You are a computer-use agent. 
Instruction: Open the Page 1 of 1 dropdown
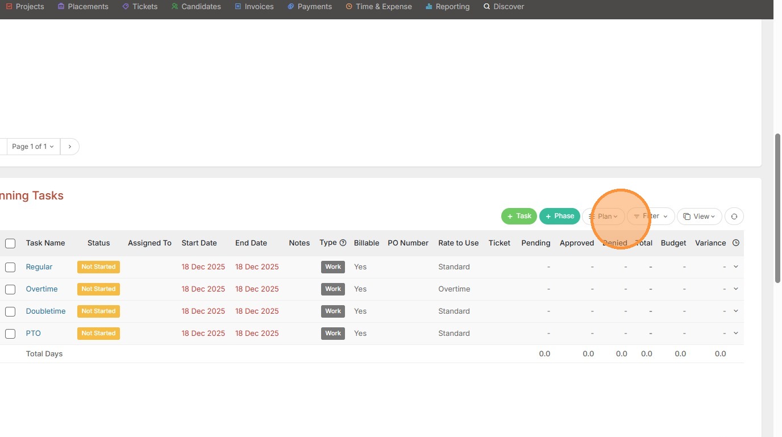point(33,147)
